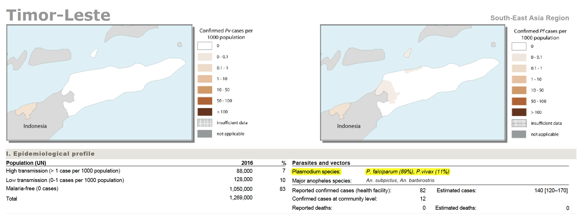
Task: Click the Population (UN) column header
Action: click(x=26, y=163)
